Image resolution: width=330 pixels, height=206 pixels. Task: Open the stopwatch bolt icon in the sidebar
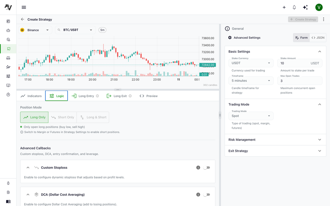coord(8,94)
